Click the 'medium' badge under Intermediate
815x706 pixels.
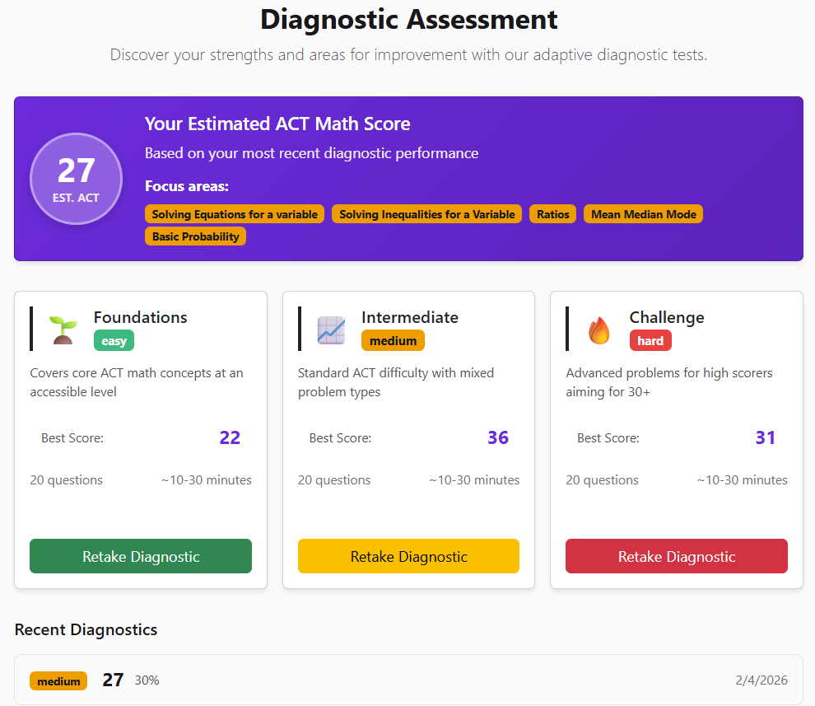(393, 339)
